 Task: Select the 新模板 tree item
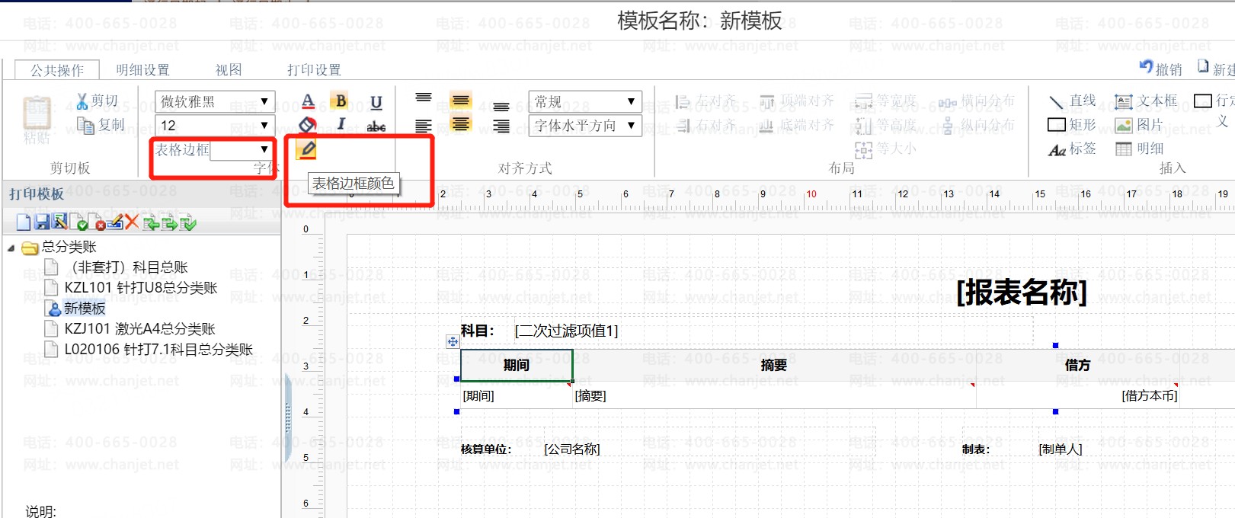(85, 309)
